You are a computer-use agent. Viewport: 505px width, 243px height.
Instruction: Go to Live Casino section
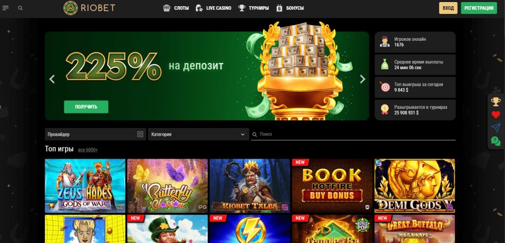[x=213, y=8]
